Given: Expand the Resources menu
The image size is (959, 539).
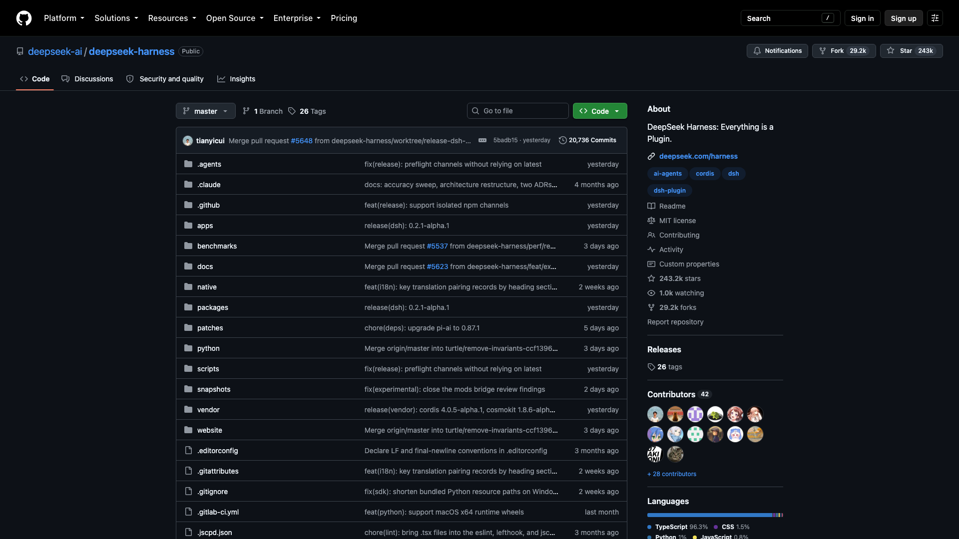Looking at the screenshot, I should 172,18.
